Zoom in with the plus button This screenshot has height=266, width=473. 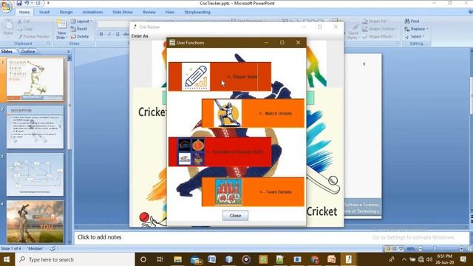click(x=461, y=249)
